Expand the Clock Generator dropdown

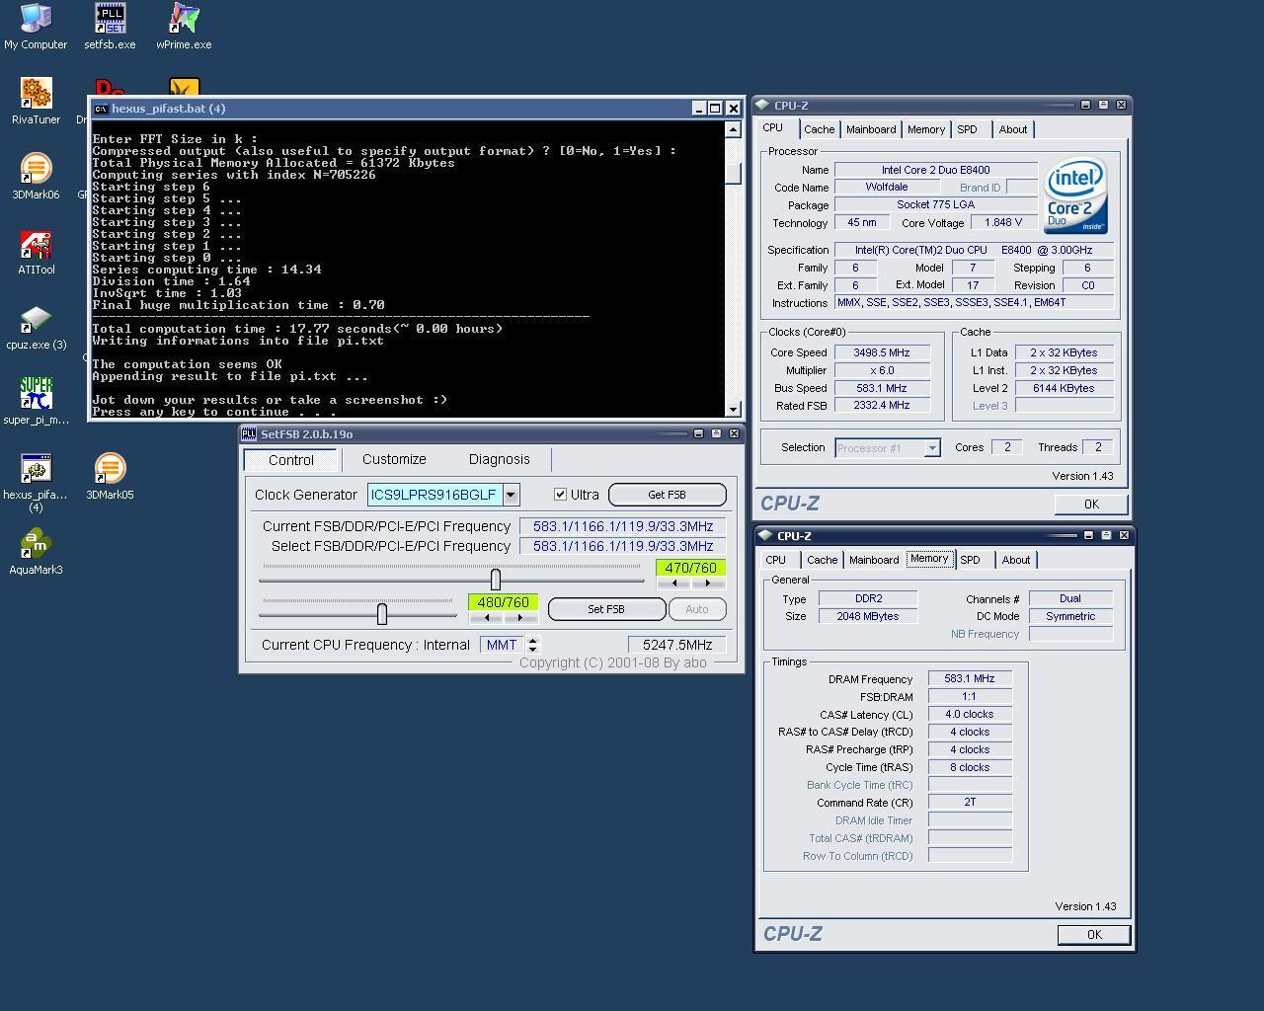511,495
